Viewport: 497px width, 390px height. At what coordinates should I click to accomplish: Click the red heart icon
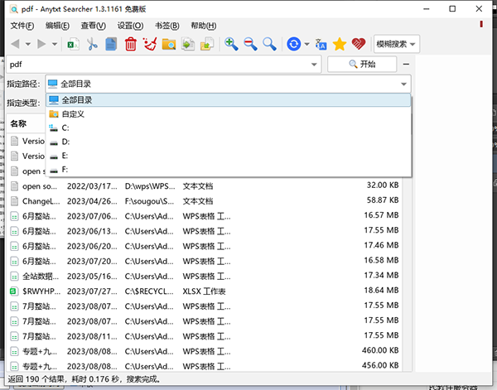click(359, 44)
